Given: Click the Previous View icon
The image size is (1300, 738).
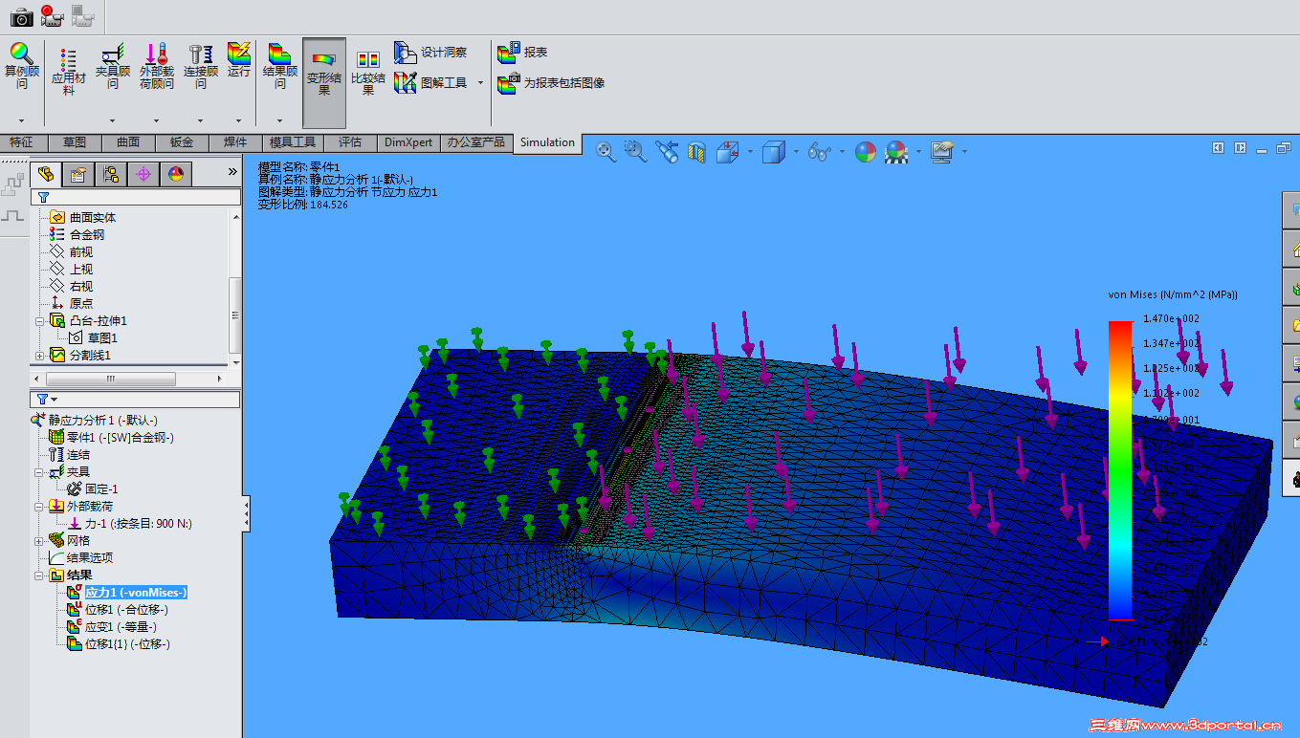Looking at the screenshot, I should click(666, 151).
